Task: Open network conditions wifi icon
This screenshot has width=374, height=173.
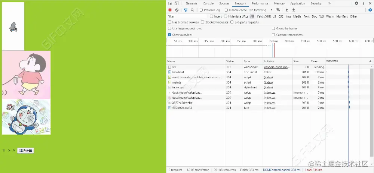Action: (x=278, y=10)
